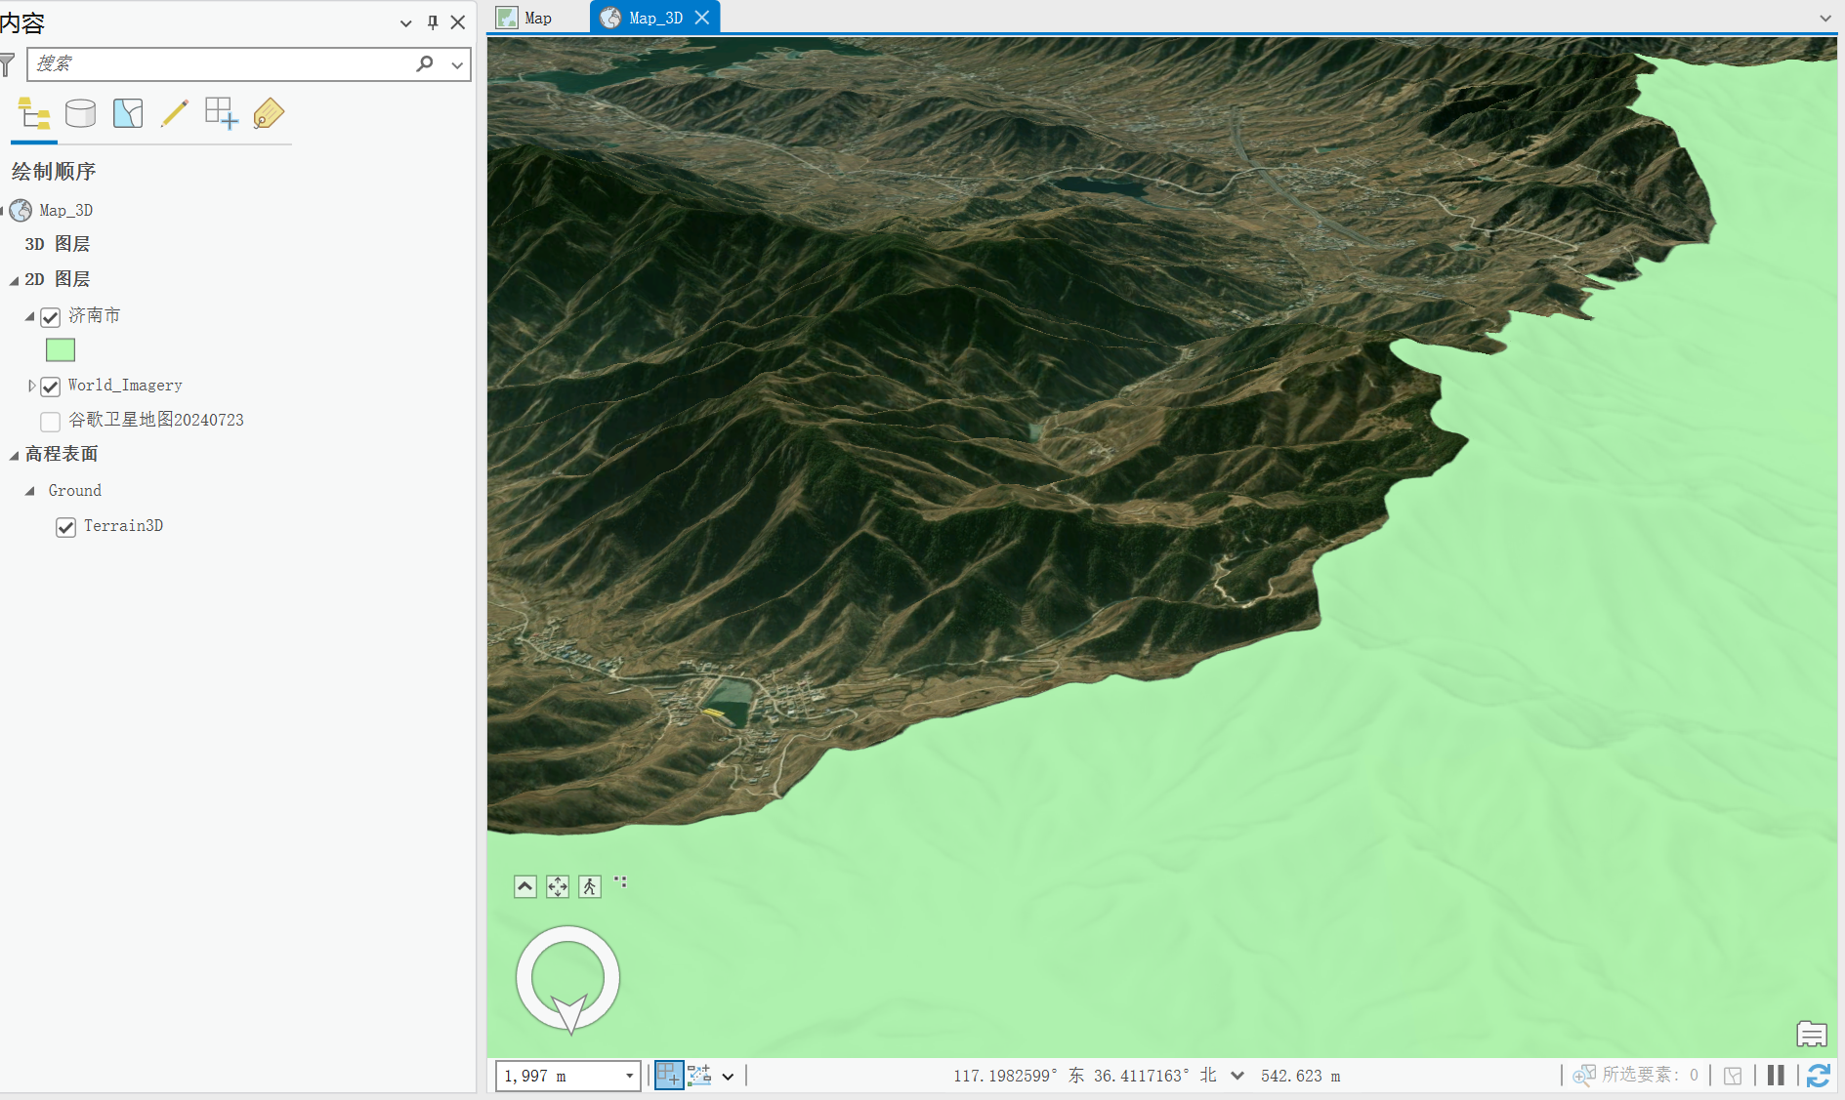Enable the 谷歌卫星地图20240723 layer checkbox
1845x1100 pixels.
point(51,421)
